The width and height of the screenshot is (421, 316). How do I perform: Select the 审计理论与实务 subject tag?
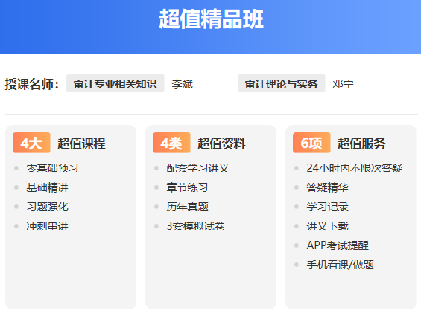[x=281, y=83]
